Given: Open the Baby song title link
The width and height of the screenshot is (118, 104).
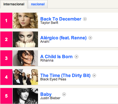Looking at the screenshot, I should pyautogui.click(x=46, y=94).
